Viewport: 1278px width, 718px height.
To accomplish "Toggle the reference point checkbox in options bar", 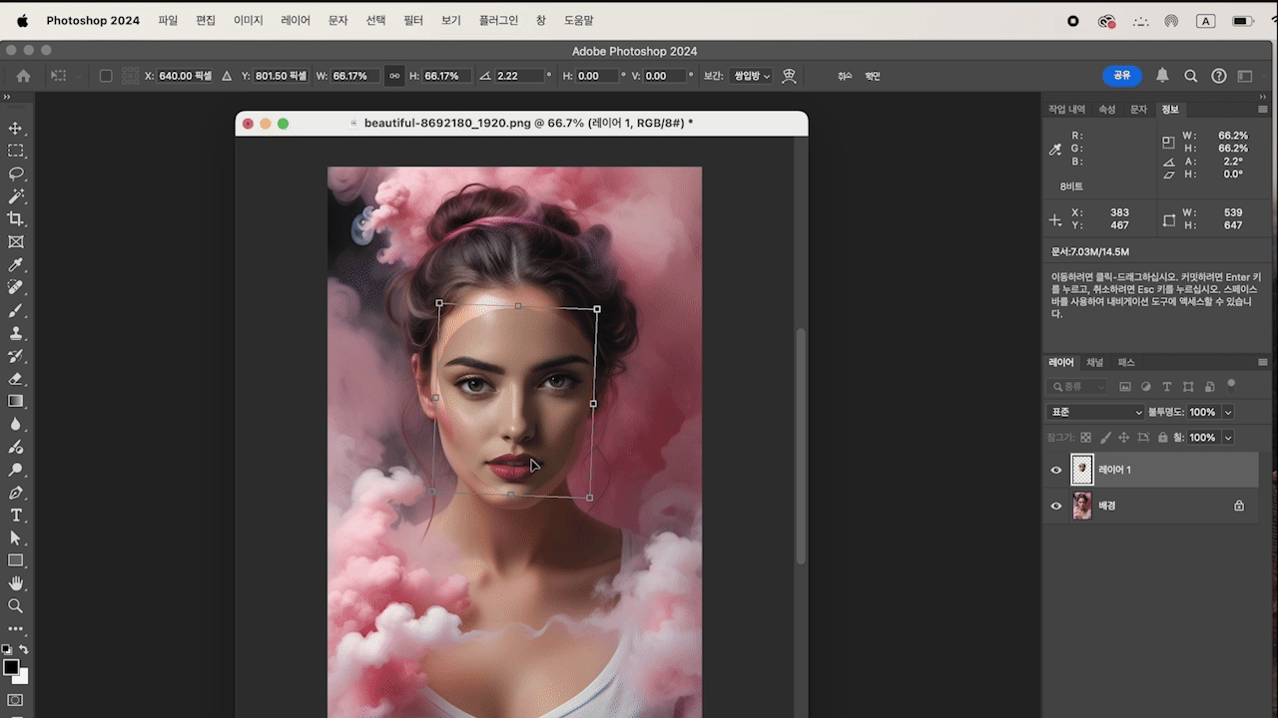I will pyautogui.click(x=106, y=76).
